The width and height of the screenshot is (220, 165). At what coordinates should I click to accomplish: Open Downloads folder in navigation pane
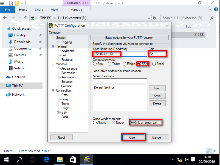pos(22,42)
